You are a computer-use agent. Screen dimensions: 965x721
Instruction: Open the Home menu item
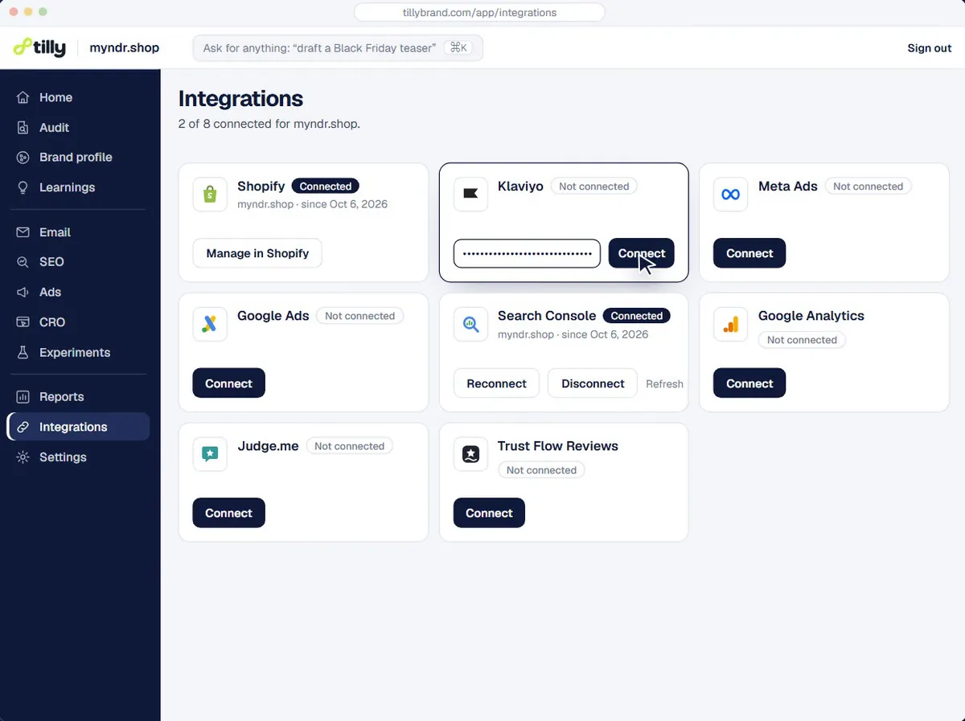click(x=78, y=97)
